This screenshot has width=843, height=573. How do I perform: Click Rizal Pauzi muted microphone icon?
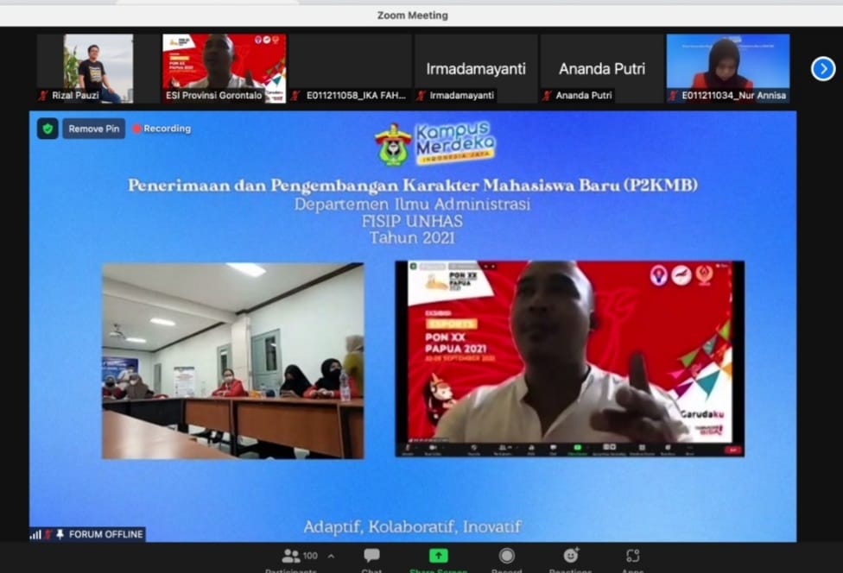[43, 96]
